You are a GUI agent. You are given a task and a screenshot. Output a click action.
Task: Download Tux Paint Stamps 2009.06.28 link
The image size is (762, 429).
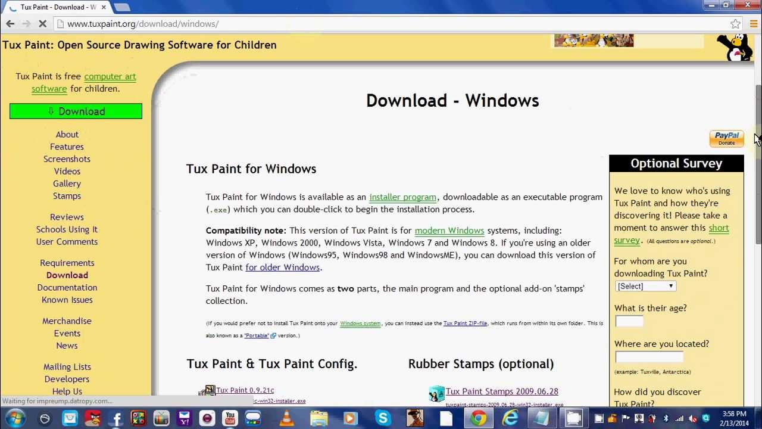coord(502,391)
